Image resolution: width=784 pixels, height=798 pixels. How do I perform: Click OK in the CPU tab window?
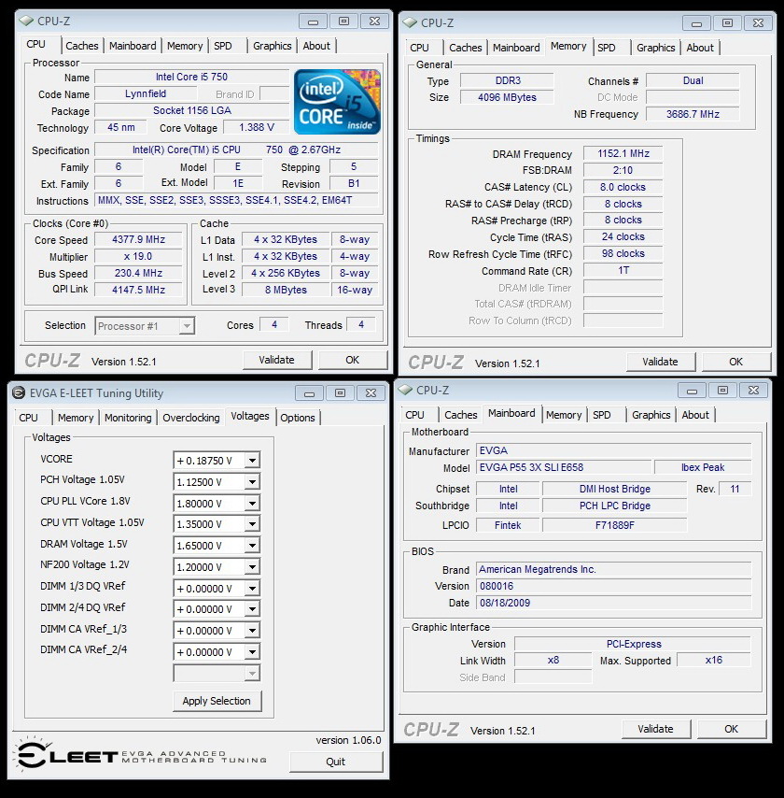click(x=353, y=360)
